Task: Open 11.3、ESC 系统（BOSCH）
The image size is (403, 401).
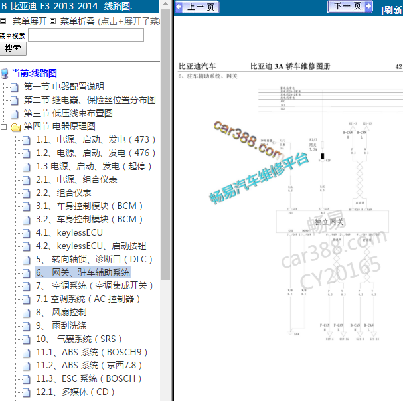Action: [89, 379]
